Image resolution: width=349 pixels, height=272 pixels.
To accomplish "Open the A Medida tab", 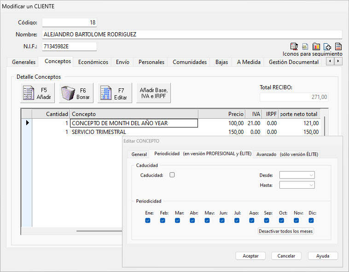I will [249, 62].
